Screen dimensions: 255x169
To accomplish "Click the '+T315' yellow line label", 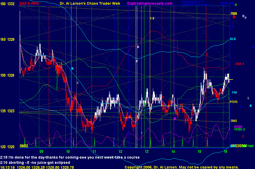I will coord(233,102).
